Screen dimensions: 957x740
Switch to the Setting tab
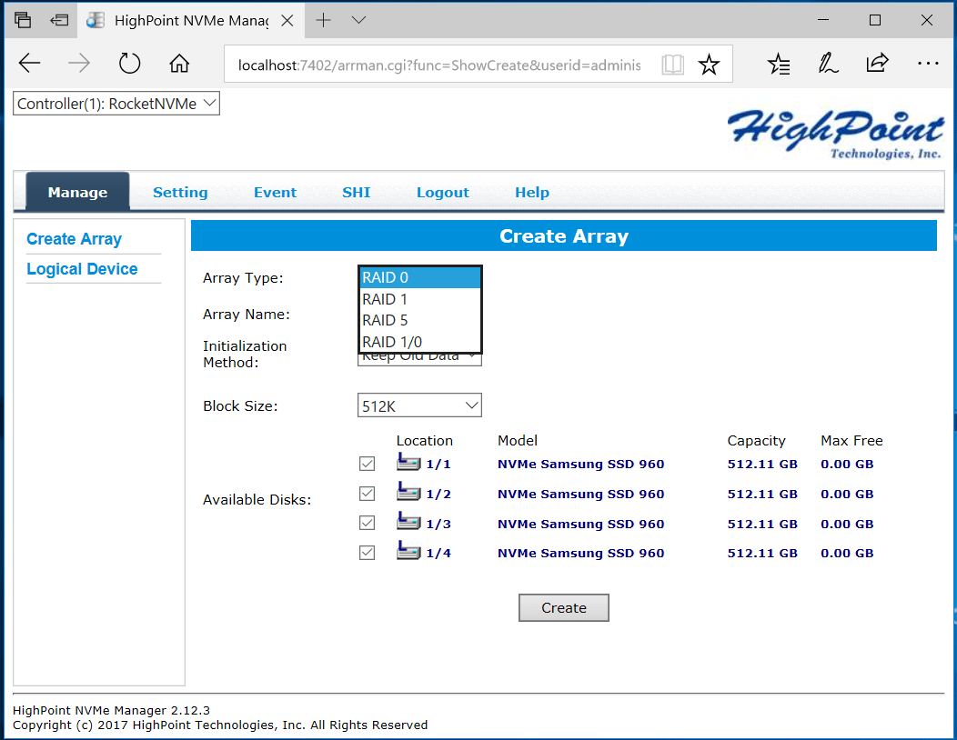click(x=180, y=192)
